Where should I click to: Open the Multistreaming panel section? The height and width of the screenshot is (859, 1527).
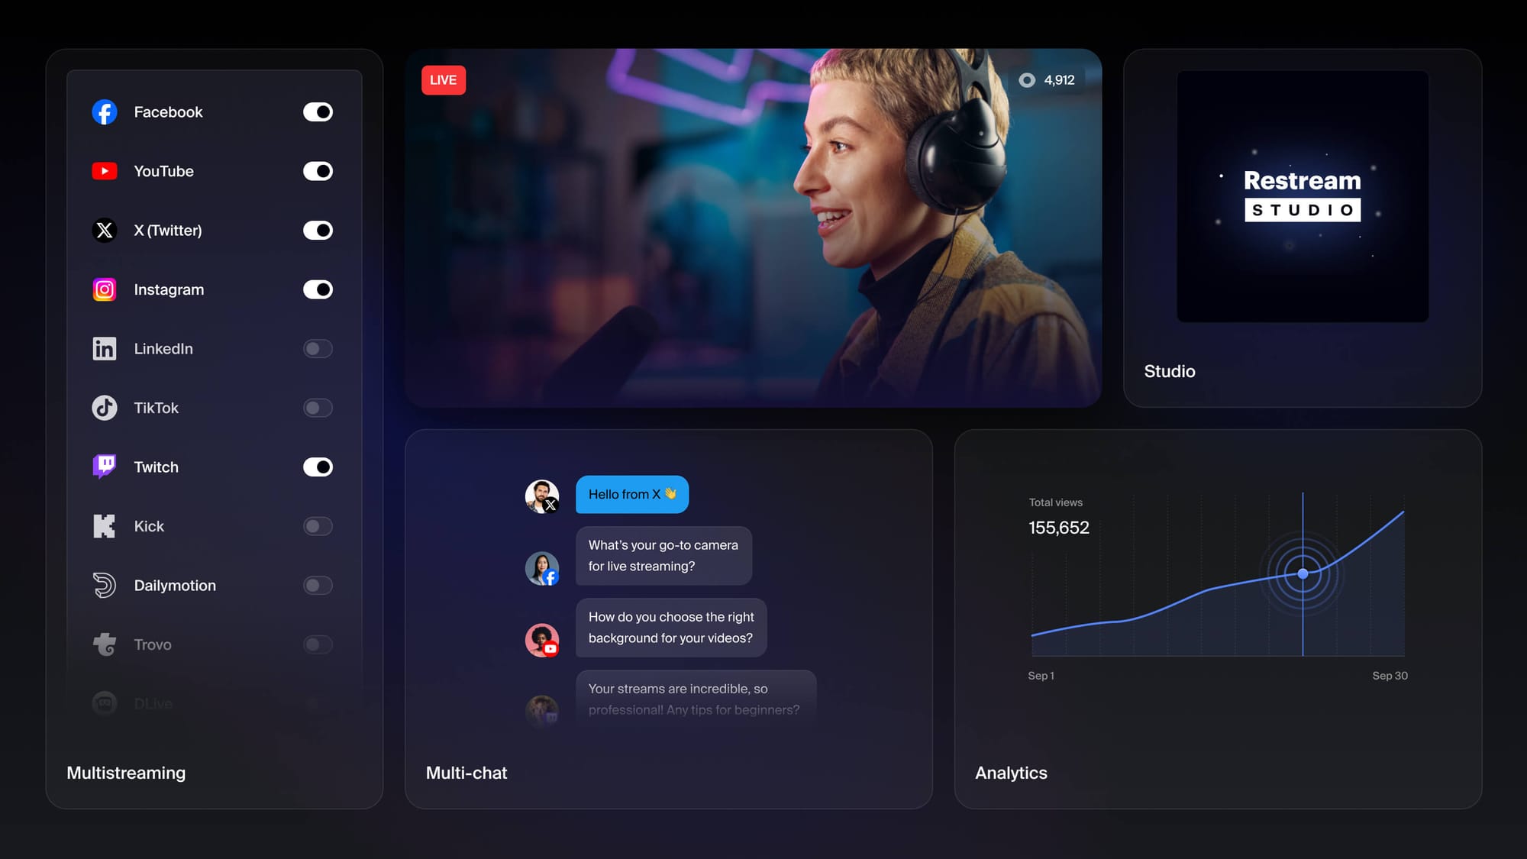click(x=124, y=771)
